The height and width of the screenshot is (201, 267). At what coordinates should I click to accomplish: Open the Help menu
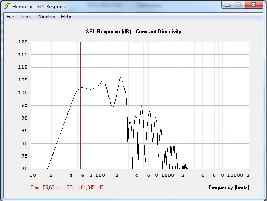point(66,17)
